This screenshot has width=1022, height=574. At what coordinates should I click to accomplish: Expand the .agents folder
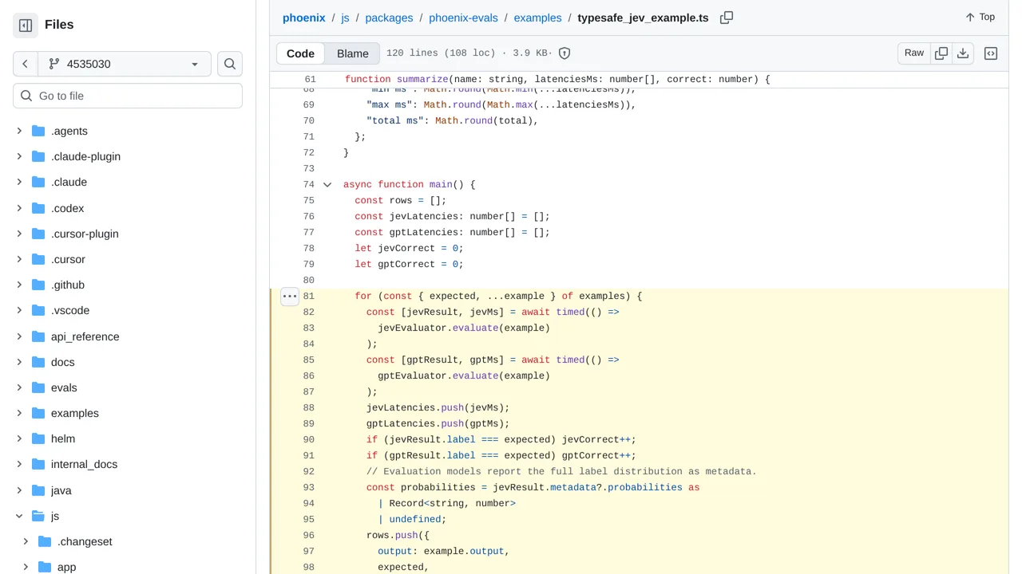(19, 131)
